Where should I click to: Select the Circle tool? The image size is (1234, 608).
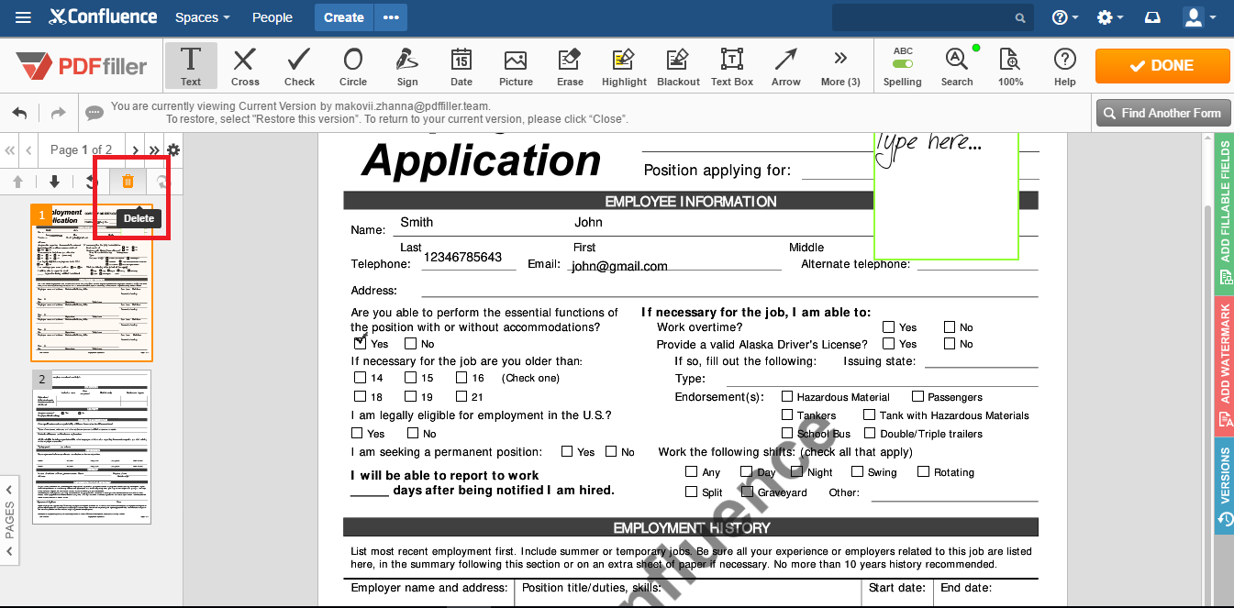pyautogui.click(x=353, y=65)
